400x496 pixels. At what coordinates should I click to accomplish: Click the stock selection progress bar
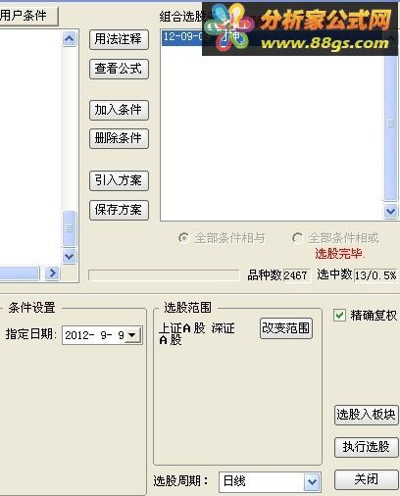(164, 275)
